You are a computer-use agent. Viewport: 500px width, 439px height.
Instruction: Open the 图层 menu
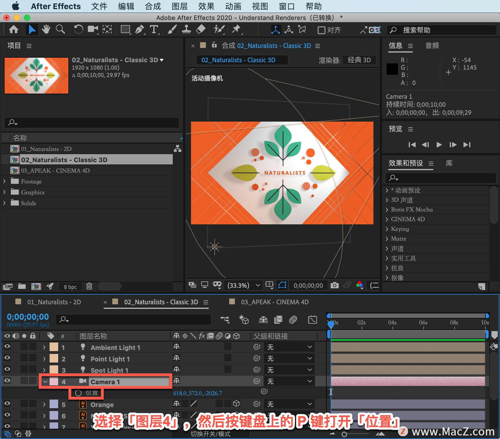point(180,6)
